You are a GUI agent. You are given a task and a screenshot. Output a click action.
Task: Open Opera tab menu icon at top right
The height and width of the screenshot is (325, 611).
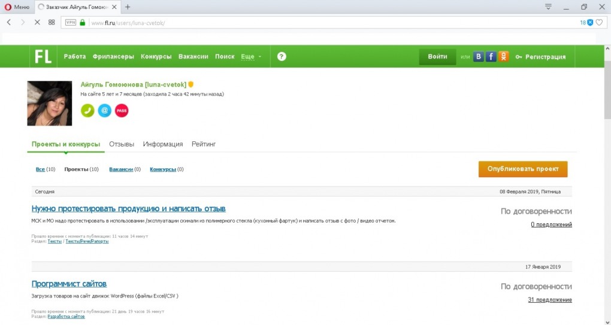[548, 6]
